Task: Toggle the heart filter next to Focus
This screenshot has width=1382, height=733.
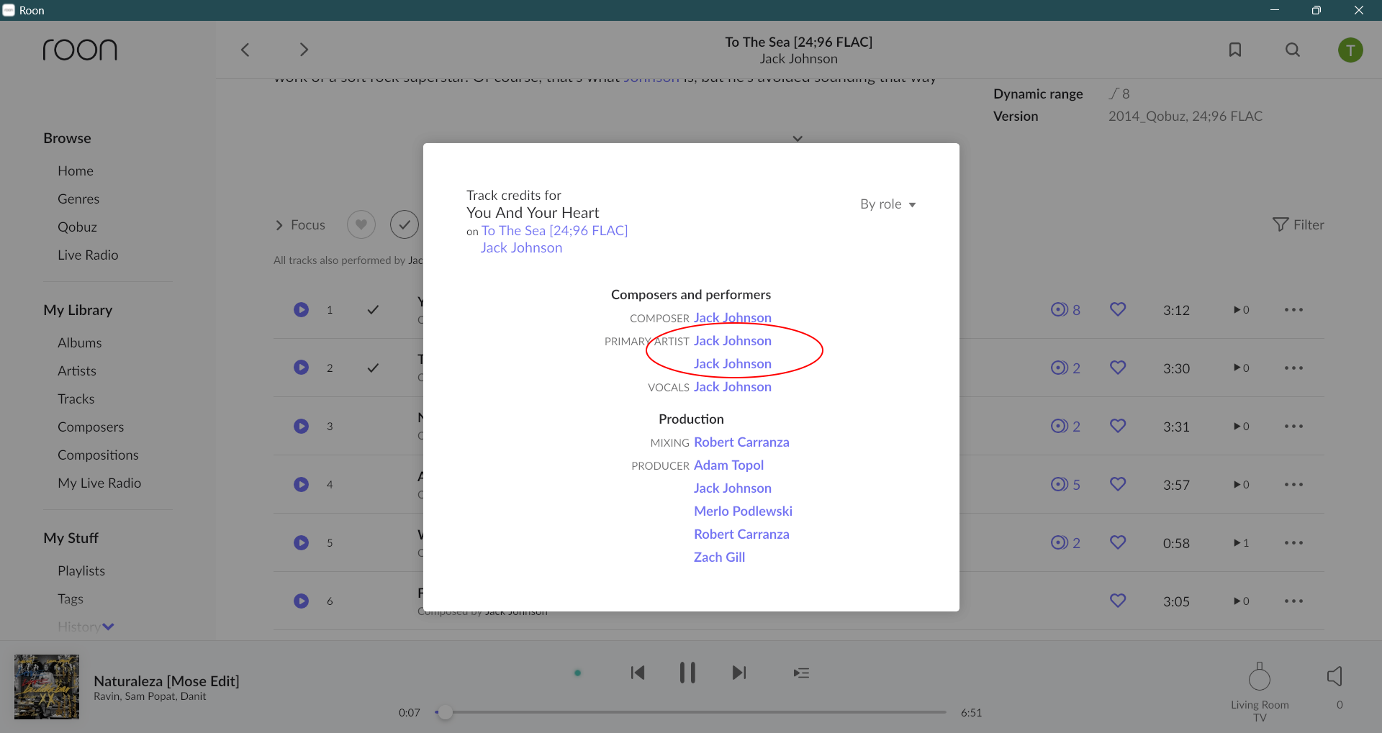Action: 361,224
